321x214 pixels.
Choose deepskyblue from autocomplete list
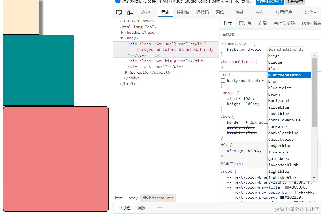pyautogui.click(x=289, y=140)
